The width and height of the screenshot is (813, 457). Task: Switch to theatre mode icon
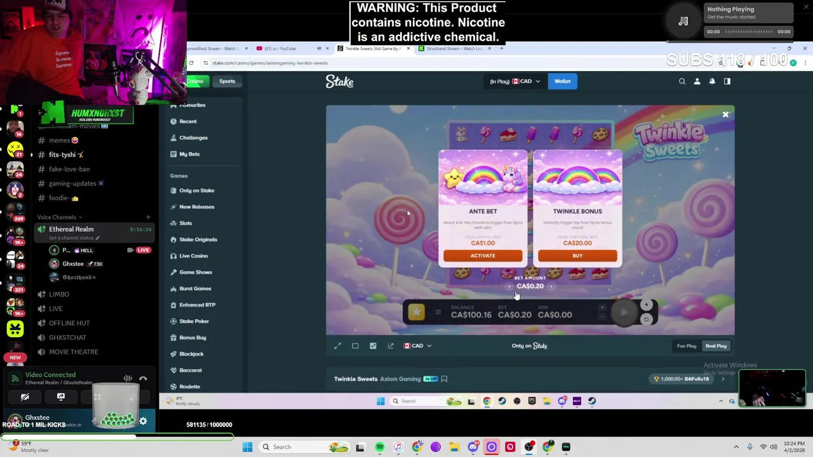(355, 346)
